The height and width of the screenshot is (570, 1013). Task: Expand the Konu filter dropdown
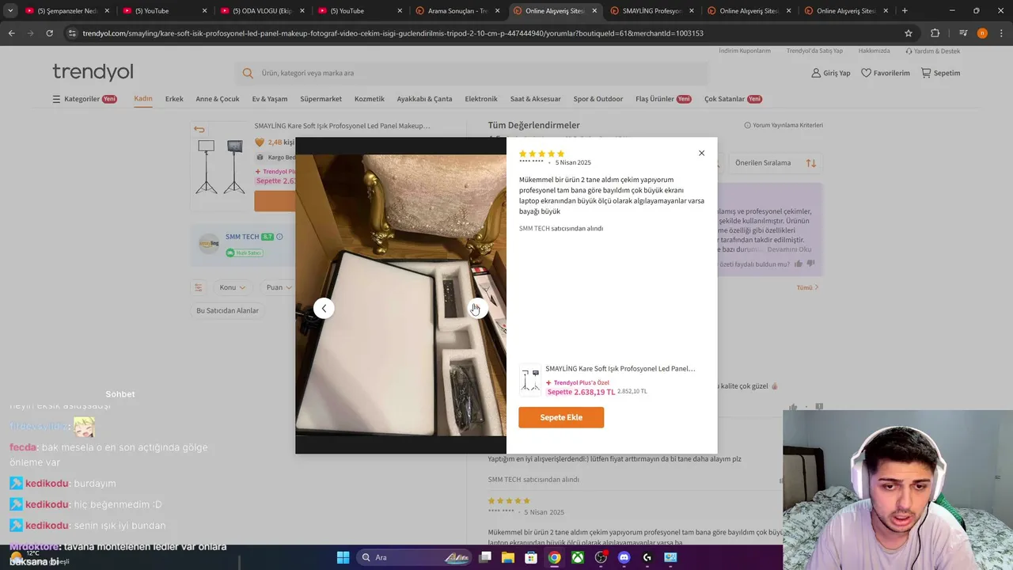click(x=232, y=287)
